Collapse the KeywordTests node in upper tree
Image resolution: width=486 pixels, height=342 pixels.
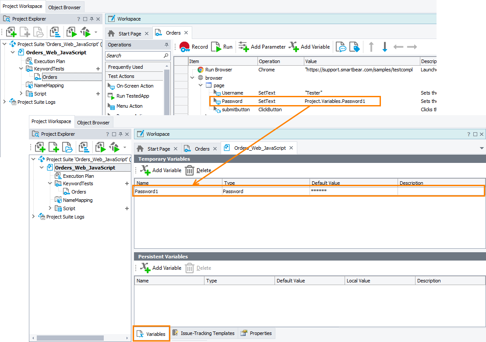21,69
